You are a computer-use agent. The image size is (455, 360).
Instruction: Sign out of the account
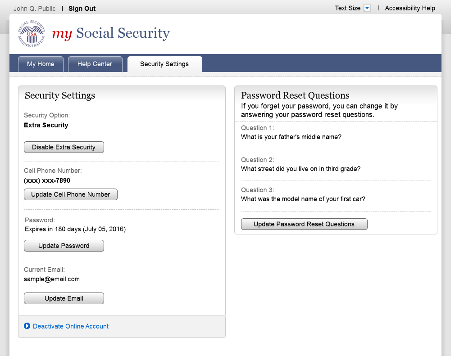pos(82,9)
